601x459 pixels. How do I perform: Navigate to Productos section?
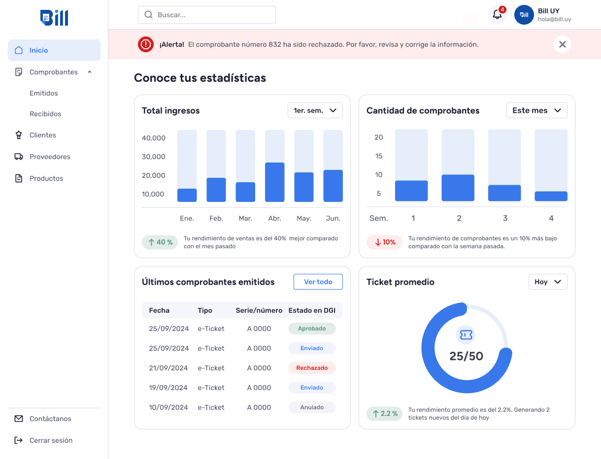(x=46, y=178)
